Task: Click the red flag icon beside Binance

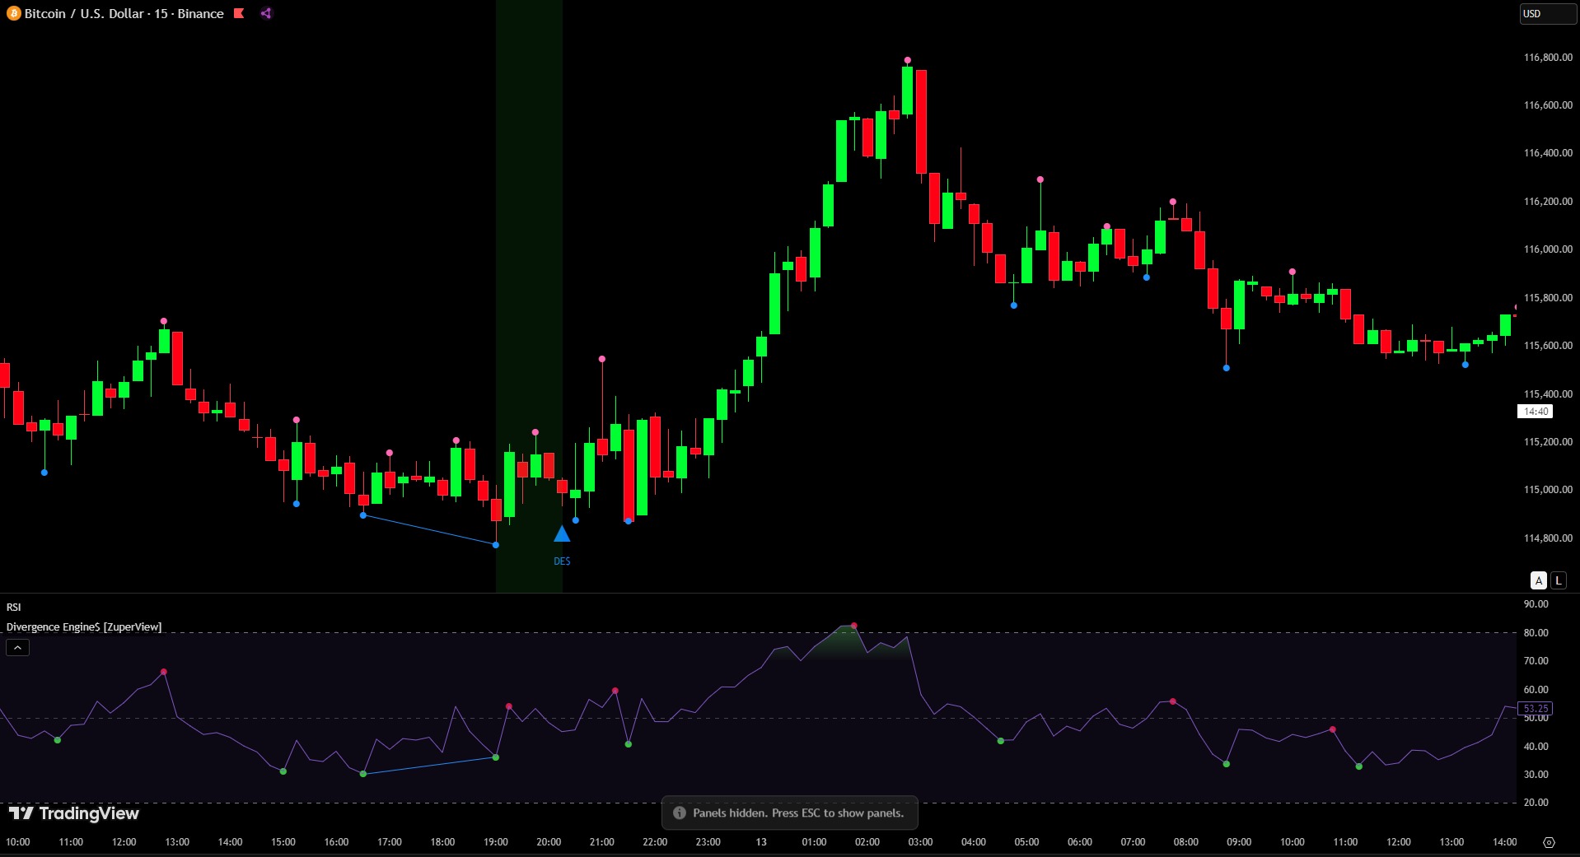Action: [239, 13]
